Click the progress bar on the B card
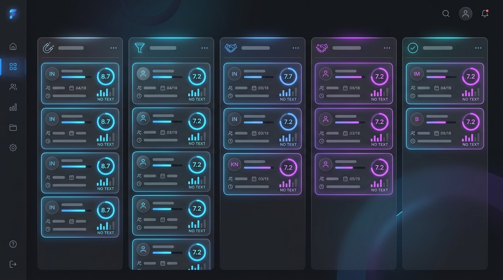Screen dimensions: 503x280 [x=441, y=122]
